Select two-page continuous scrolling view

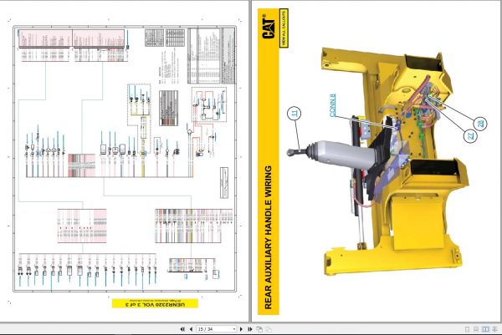pyautogui.click(x=495, y=329)
